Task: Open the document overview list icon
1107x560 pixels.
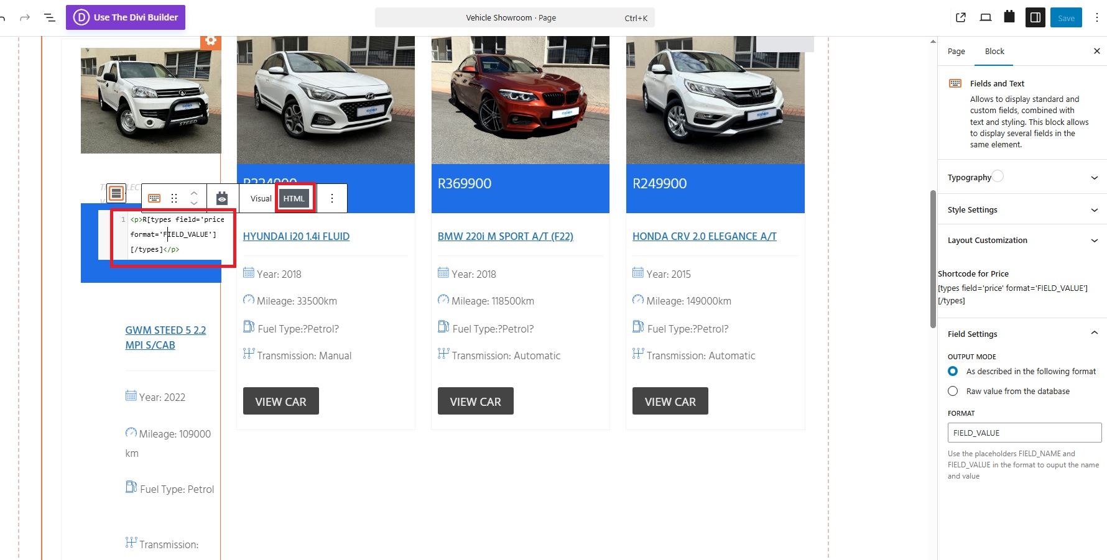Action: click(x=50, y=17)
